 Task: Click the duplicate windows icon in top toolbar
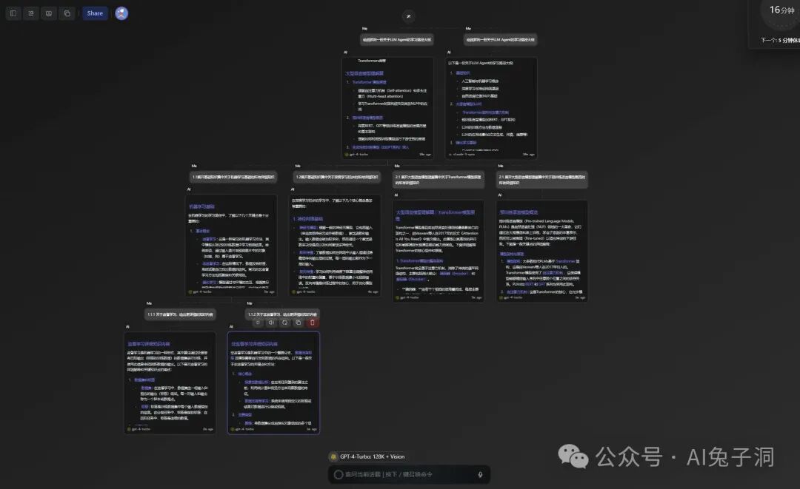(x=67, y=13)
